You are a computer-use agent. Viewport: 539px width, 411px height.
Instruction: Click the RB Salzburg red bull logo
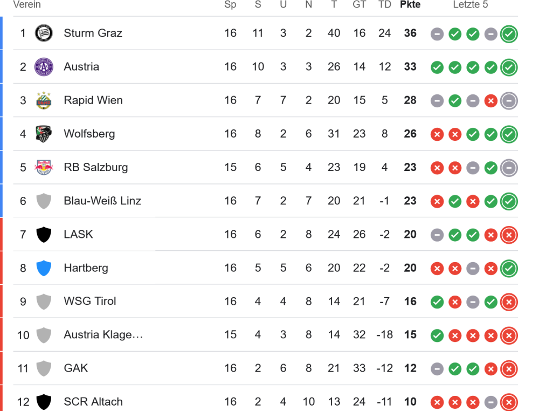click(44, 167)
